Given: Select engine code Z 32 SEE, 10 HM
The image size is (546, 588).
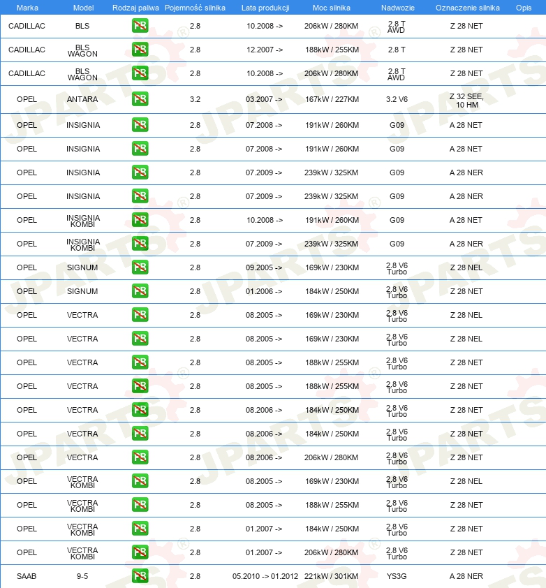Looking at the screenshot, I should coord(466,101).
